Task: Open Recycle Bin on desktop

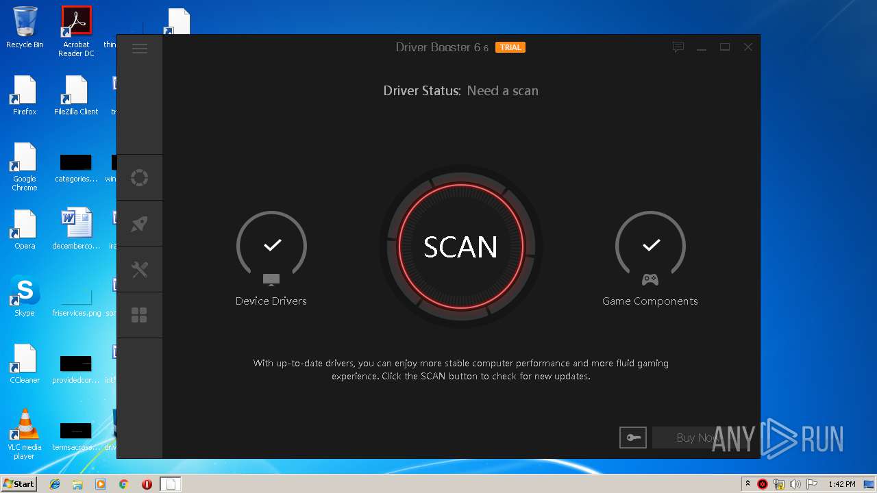Action: [25, 28]
